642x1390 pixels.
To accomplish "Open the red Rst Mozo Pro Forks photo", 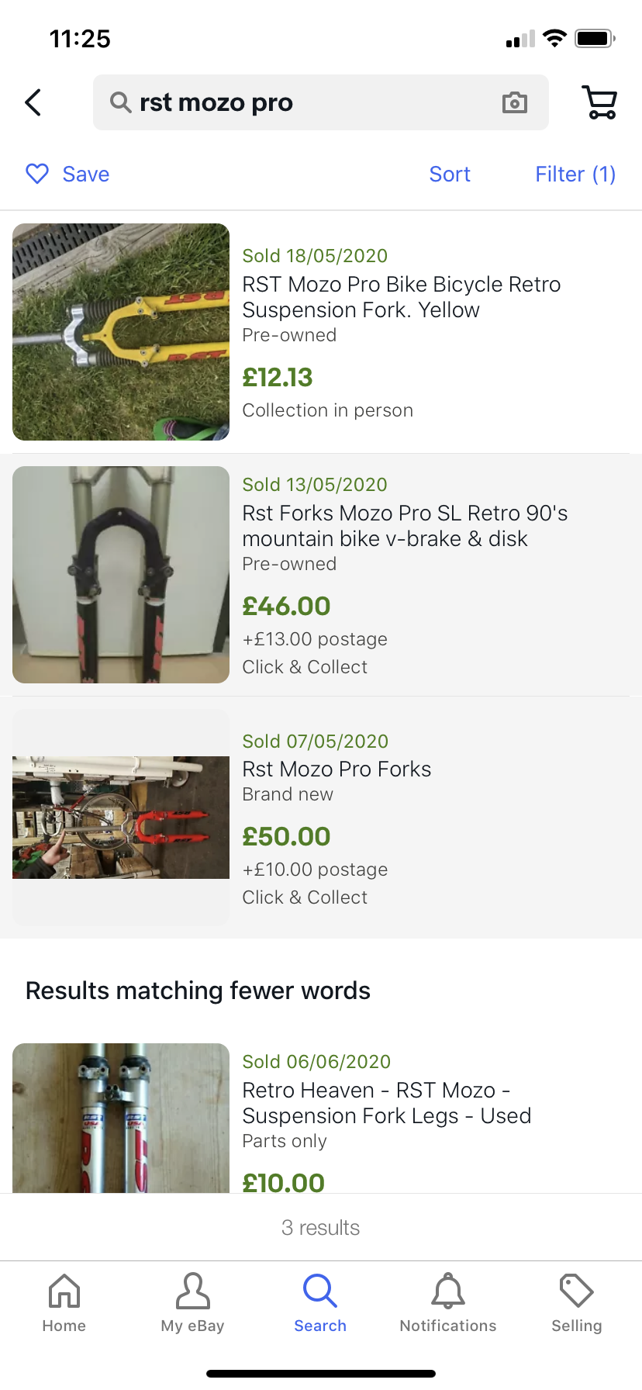I will tap(121, 818).
